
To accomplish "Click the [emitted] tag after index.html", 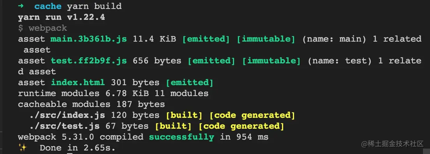I will coord(190,82).
